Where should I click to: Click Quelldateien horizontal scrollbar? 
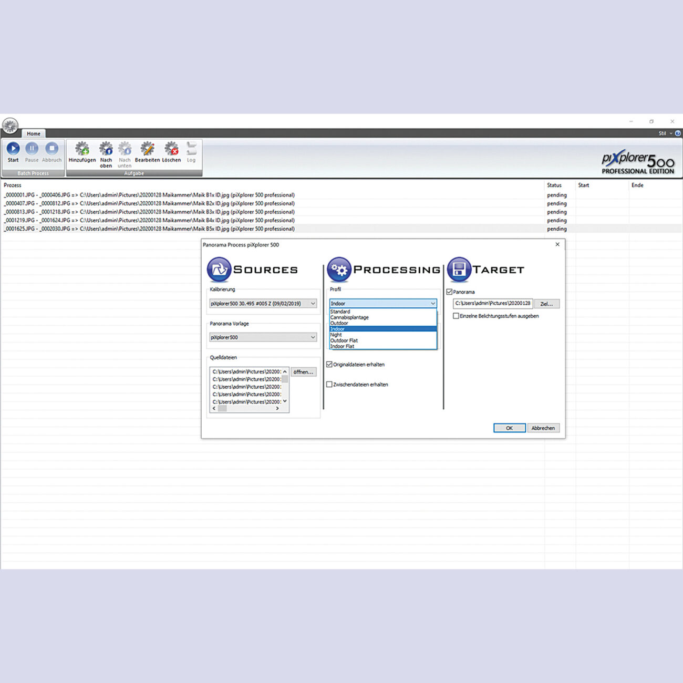[246, 408]
